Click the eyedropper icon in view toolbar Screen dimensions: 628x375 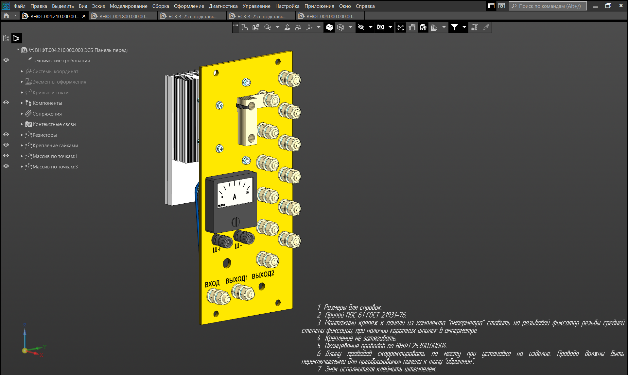(486, 27)
